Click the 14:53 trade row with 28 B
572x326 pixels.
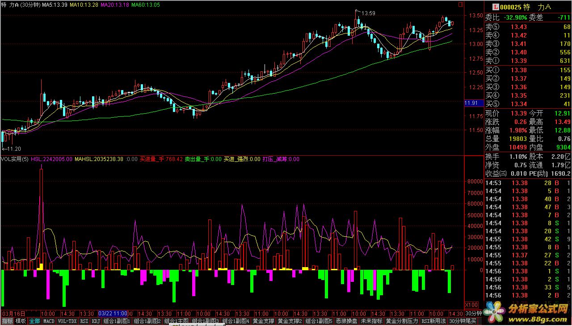click(x=528, y=183)
